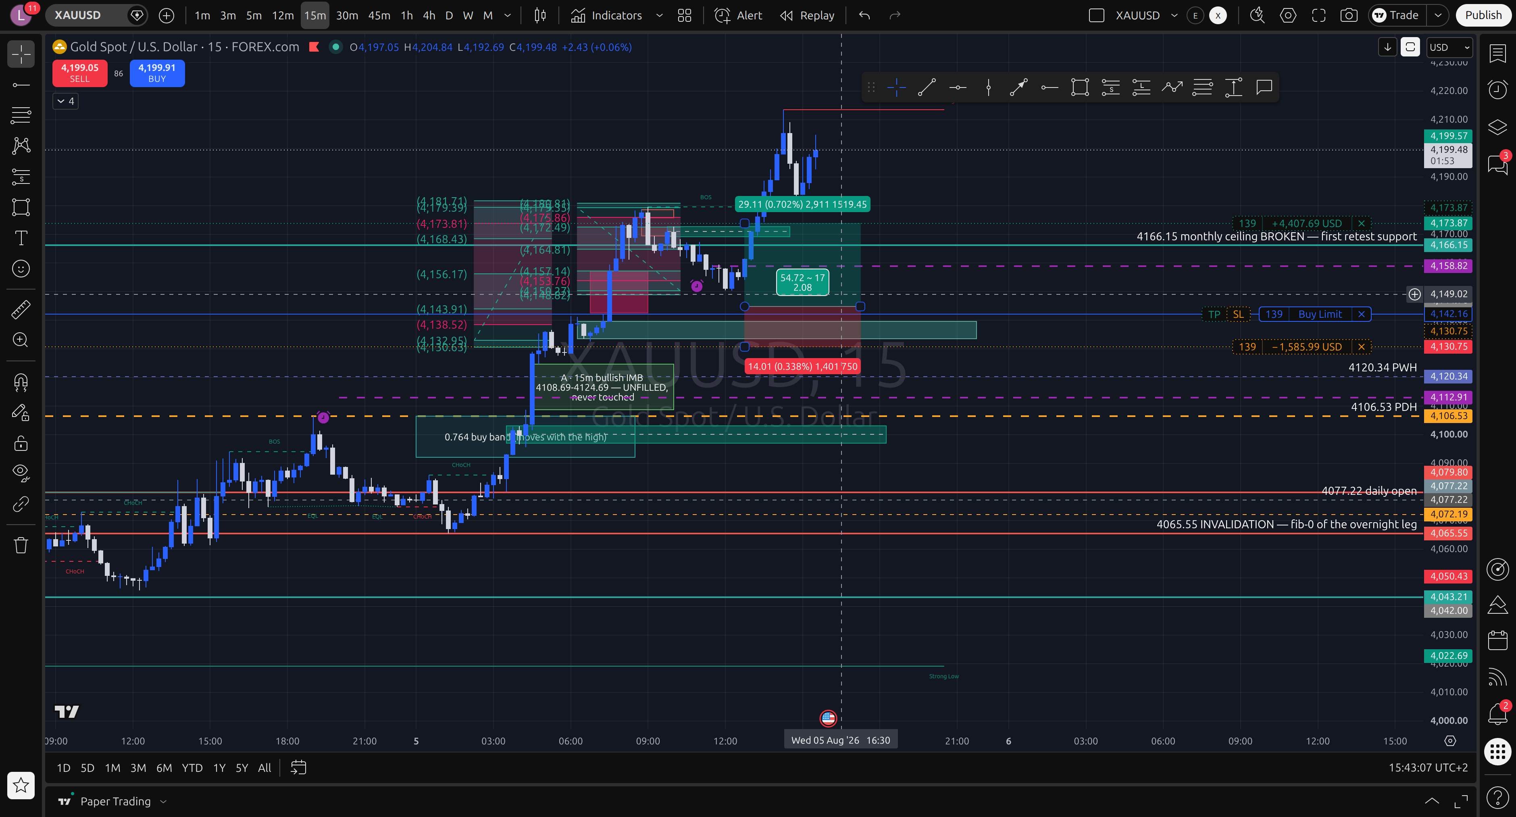Cancel the 139 Buy Limit order
This screenshot has width=1516, height=817.
(x=1361, y=314)
